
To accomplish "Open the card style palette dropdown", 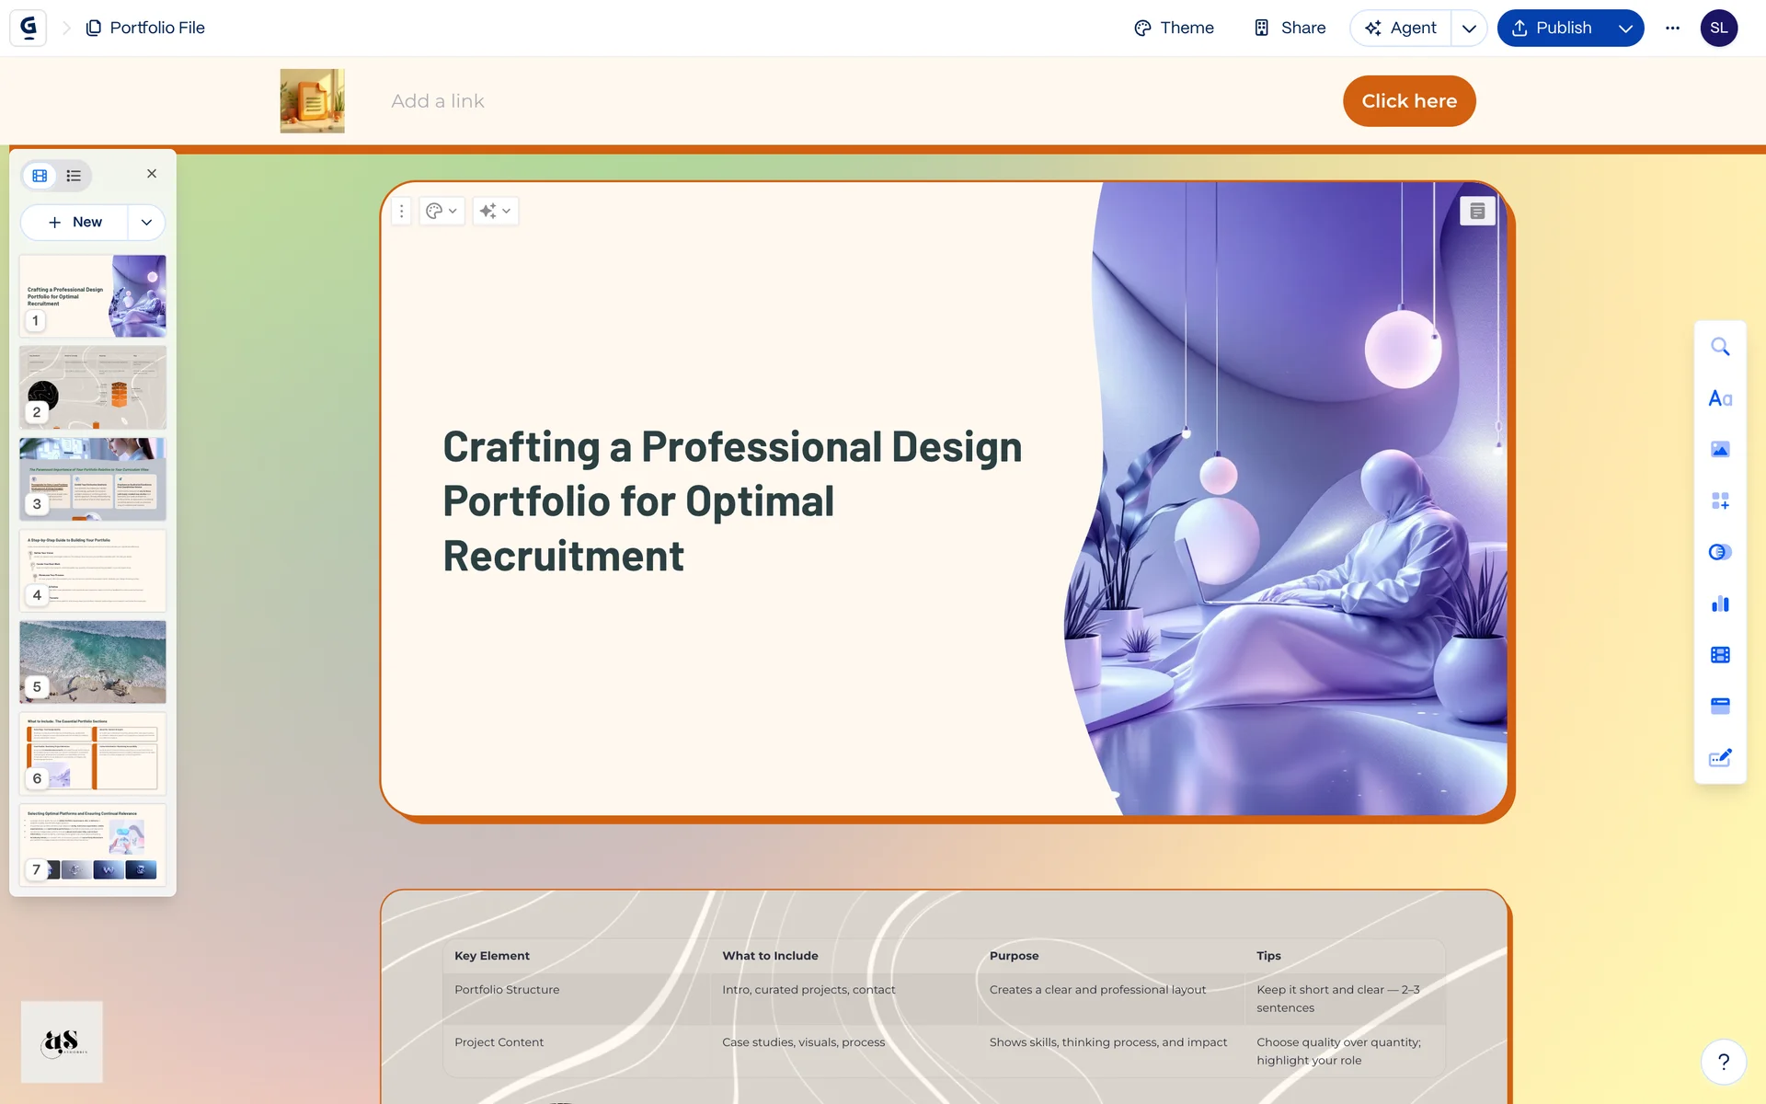I will 441,211.
